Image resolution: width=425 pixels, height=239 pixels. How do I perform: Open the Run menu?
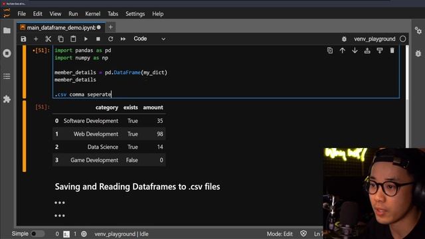[x=73, y=14]
